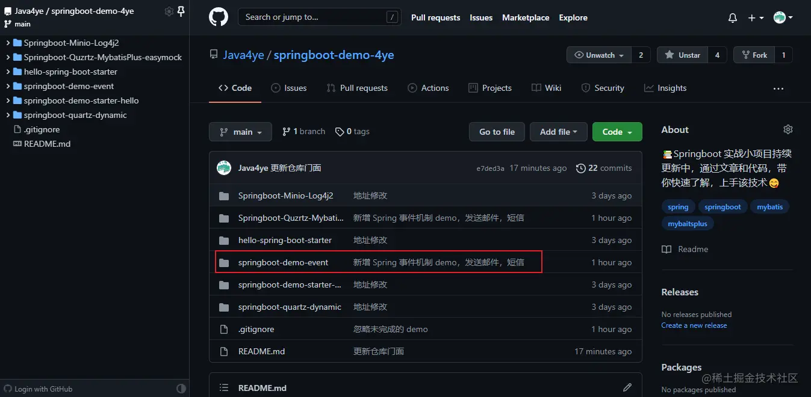Open the Add file dropdown

click(558, 132)
